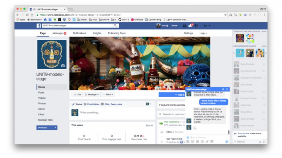Open the Maciej profile link
282x158 pixels.
(162, 26)
